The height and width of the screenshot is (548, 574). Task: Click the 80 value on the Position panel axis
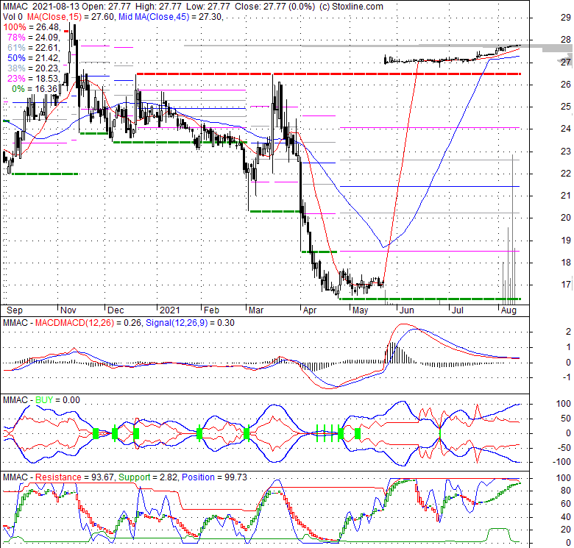pos(566,491)
